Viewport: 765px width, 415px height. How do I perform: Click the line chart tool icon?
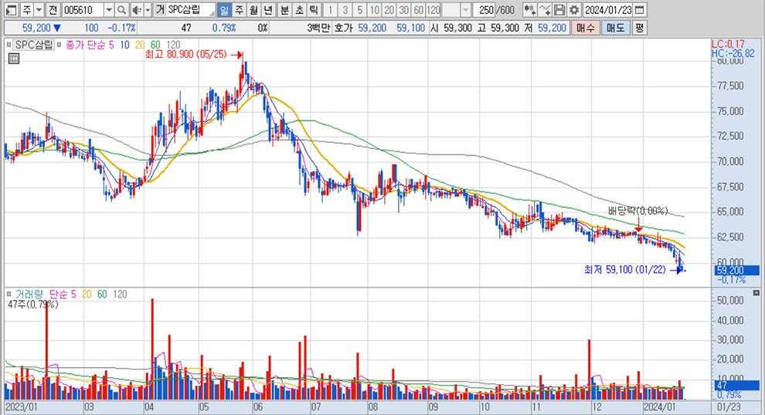coord(545,10)
